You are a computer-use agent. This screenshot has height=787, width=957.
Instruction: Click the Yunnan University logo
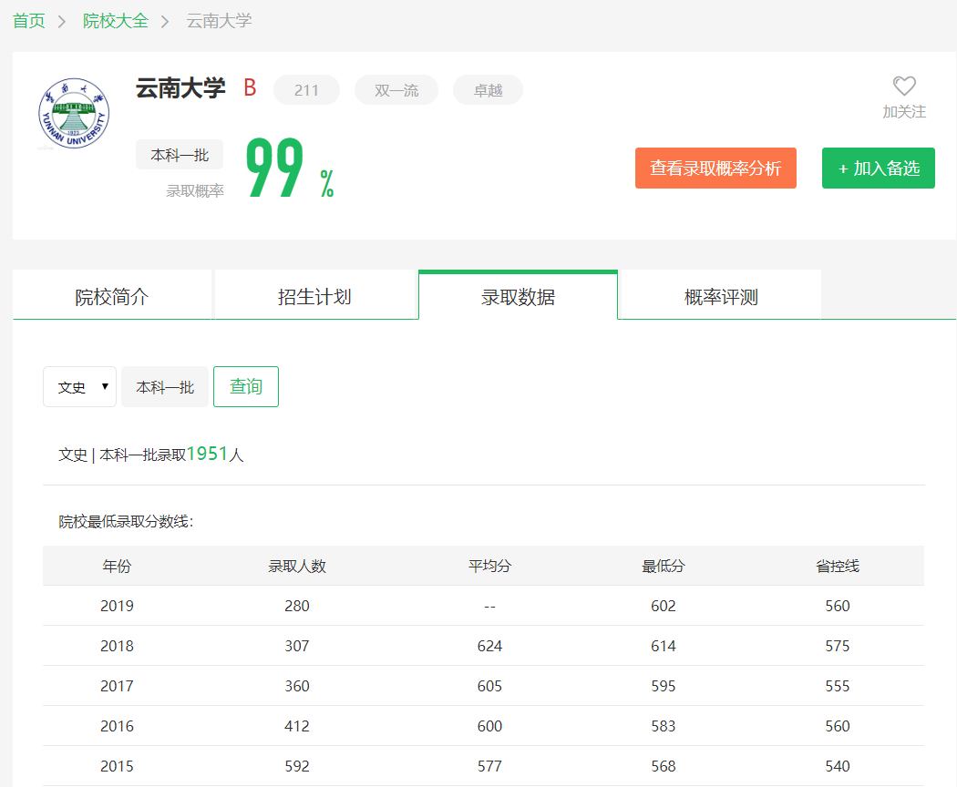click(x=73, y=115)
